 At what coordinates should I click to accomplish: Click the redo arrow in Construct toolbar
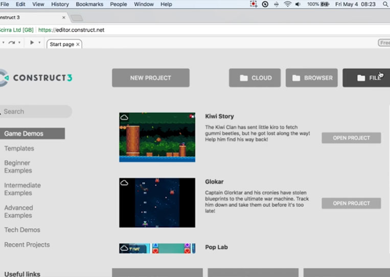point(11,42)
